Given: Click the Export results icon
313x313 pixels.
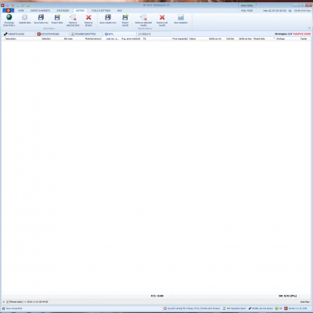Looking at the screenshot, I should click(x=125, y=17).
